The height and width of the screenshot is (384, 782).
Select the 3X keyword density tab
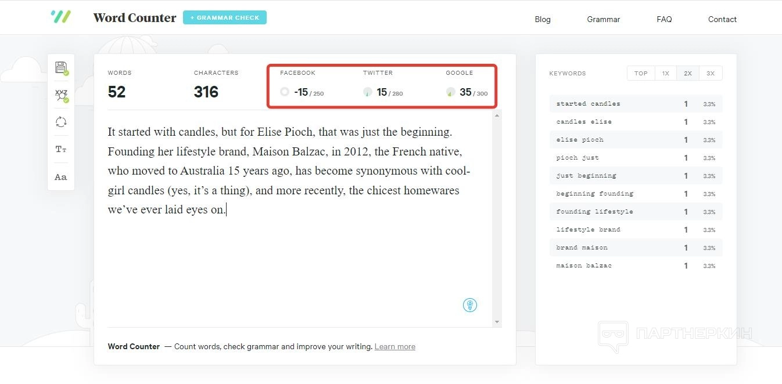(x=711, y=73)
